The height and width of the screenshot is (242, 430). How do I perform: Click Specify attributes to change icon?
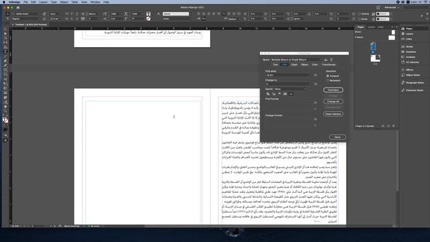pos(315,120)
